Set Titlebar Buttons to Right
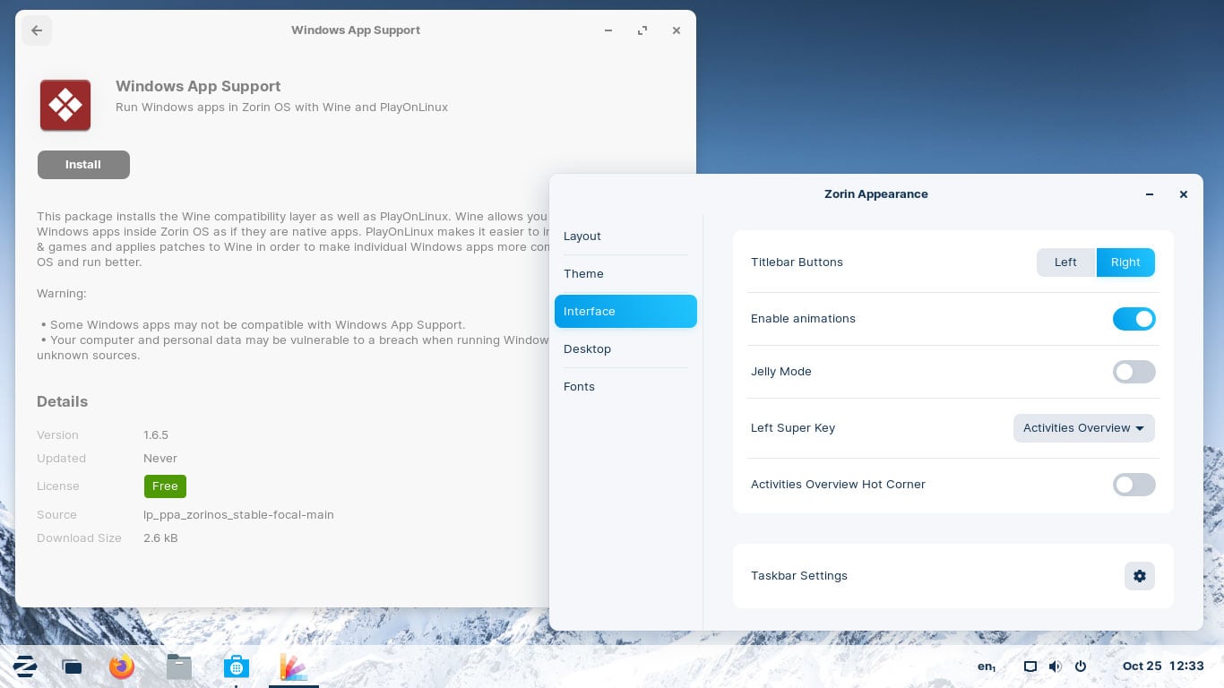Image resolution: width=1224 pixels, height=688 pixels. point(1125,262)
